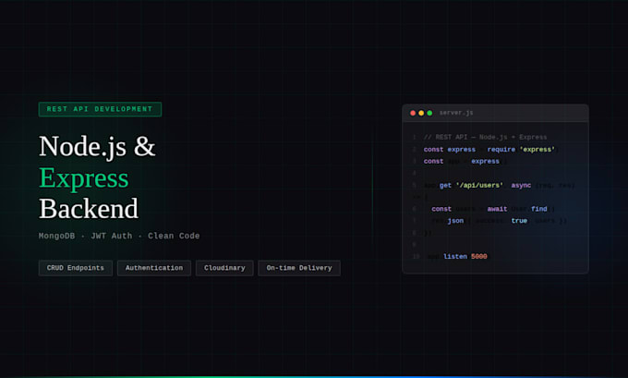The width and height of the screenshot is (628, 378).
Task: Select the CRUD Endpoints tag
Action: tap(76, 268)
